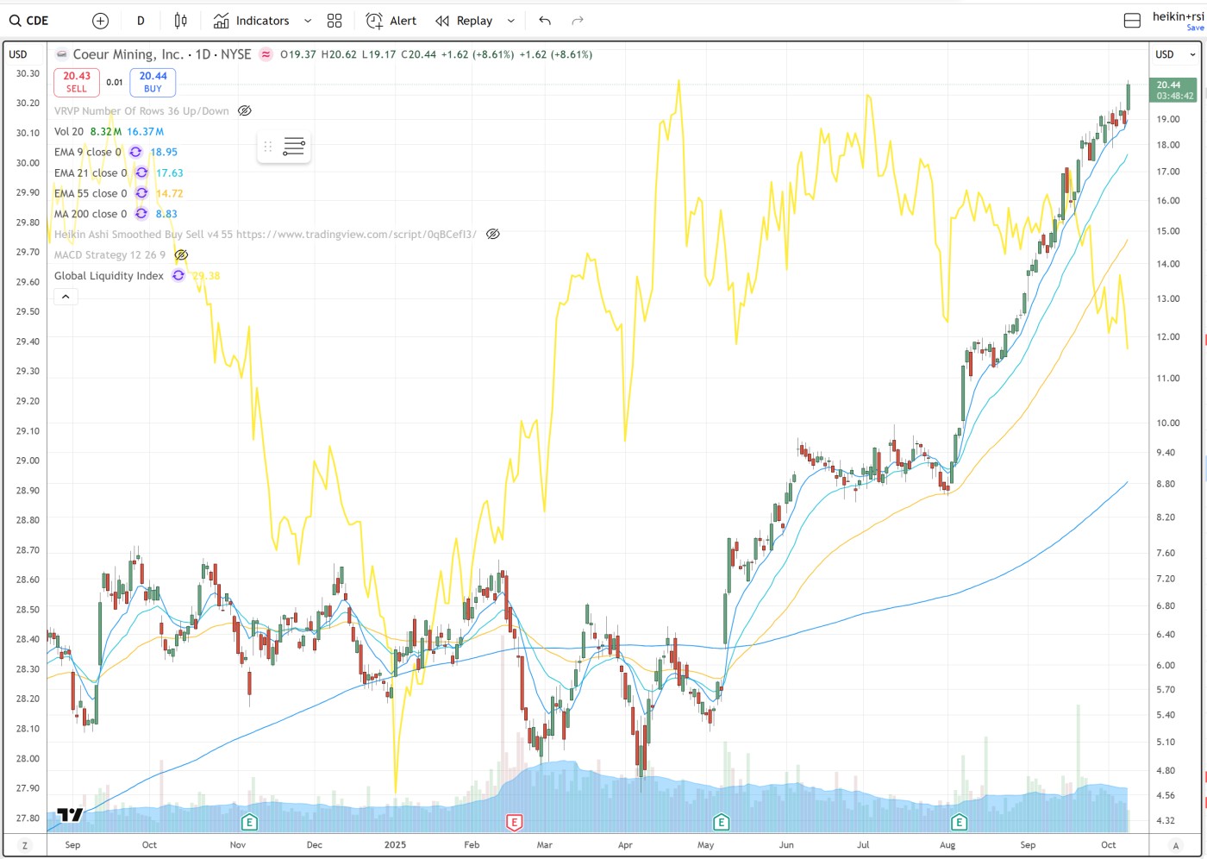The height and width of the screenshot is (859, 1207).
Task: Open the layout setup rectangle icon
Action: pyautogui.click(x=1132, y=21)
